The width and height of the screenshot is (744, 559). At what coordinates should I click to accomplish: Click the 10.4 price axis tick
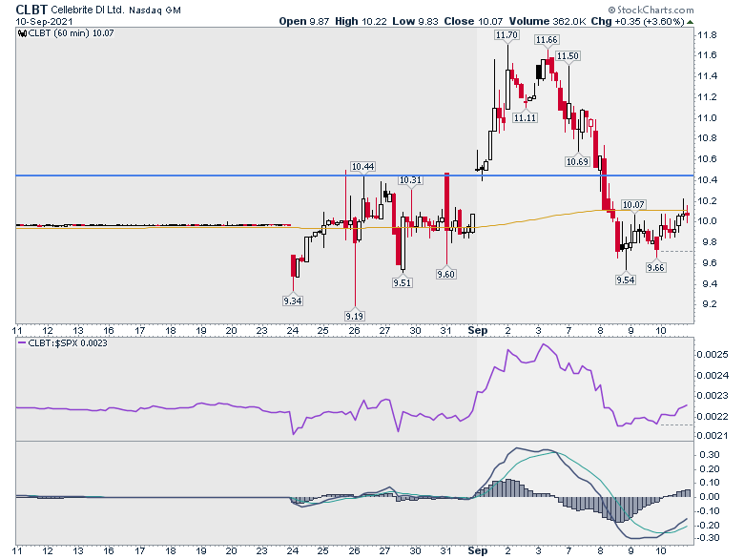click(x=707, y=180)
